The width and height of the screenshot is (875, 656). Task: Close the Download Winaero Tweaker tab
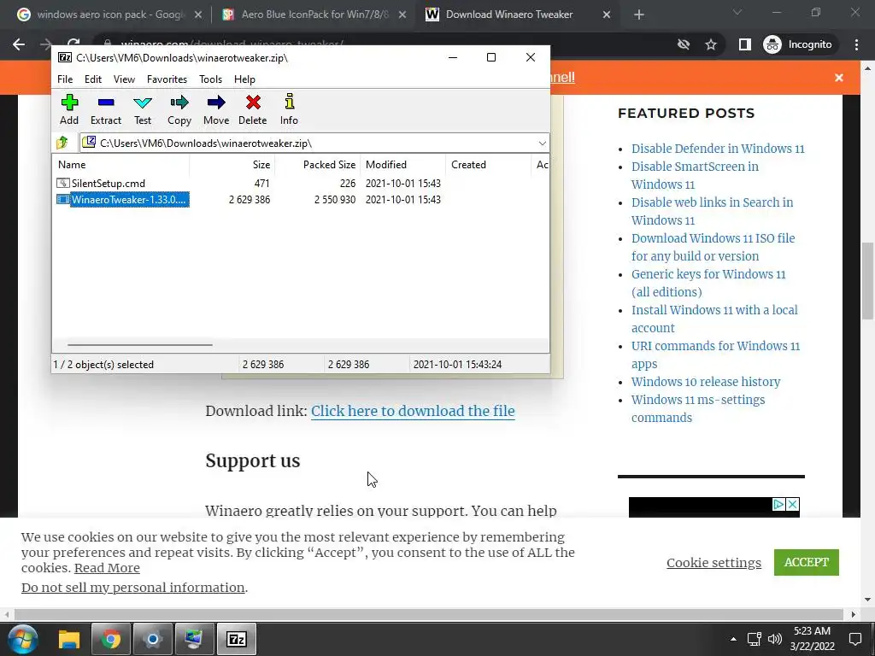tap(607, 15)
